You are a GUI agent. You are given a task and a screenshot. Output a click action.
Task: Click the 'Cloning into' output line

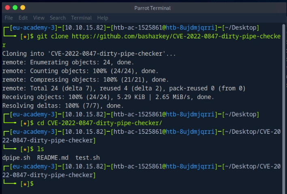pyautogui.click(x=89, y=53)
